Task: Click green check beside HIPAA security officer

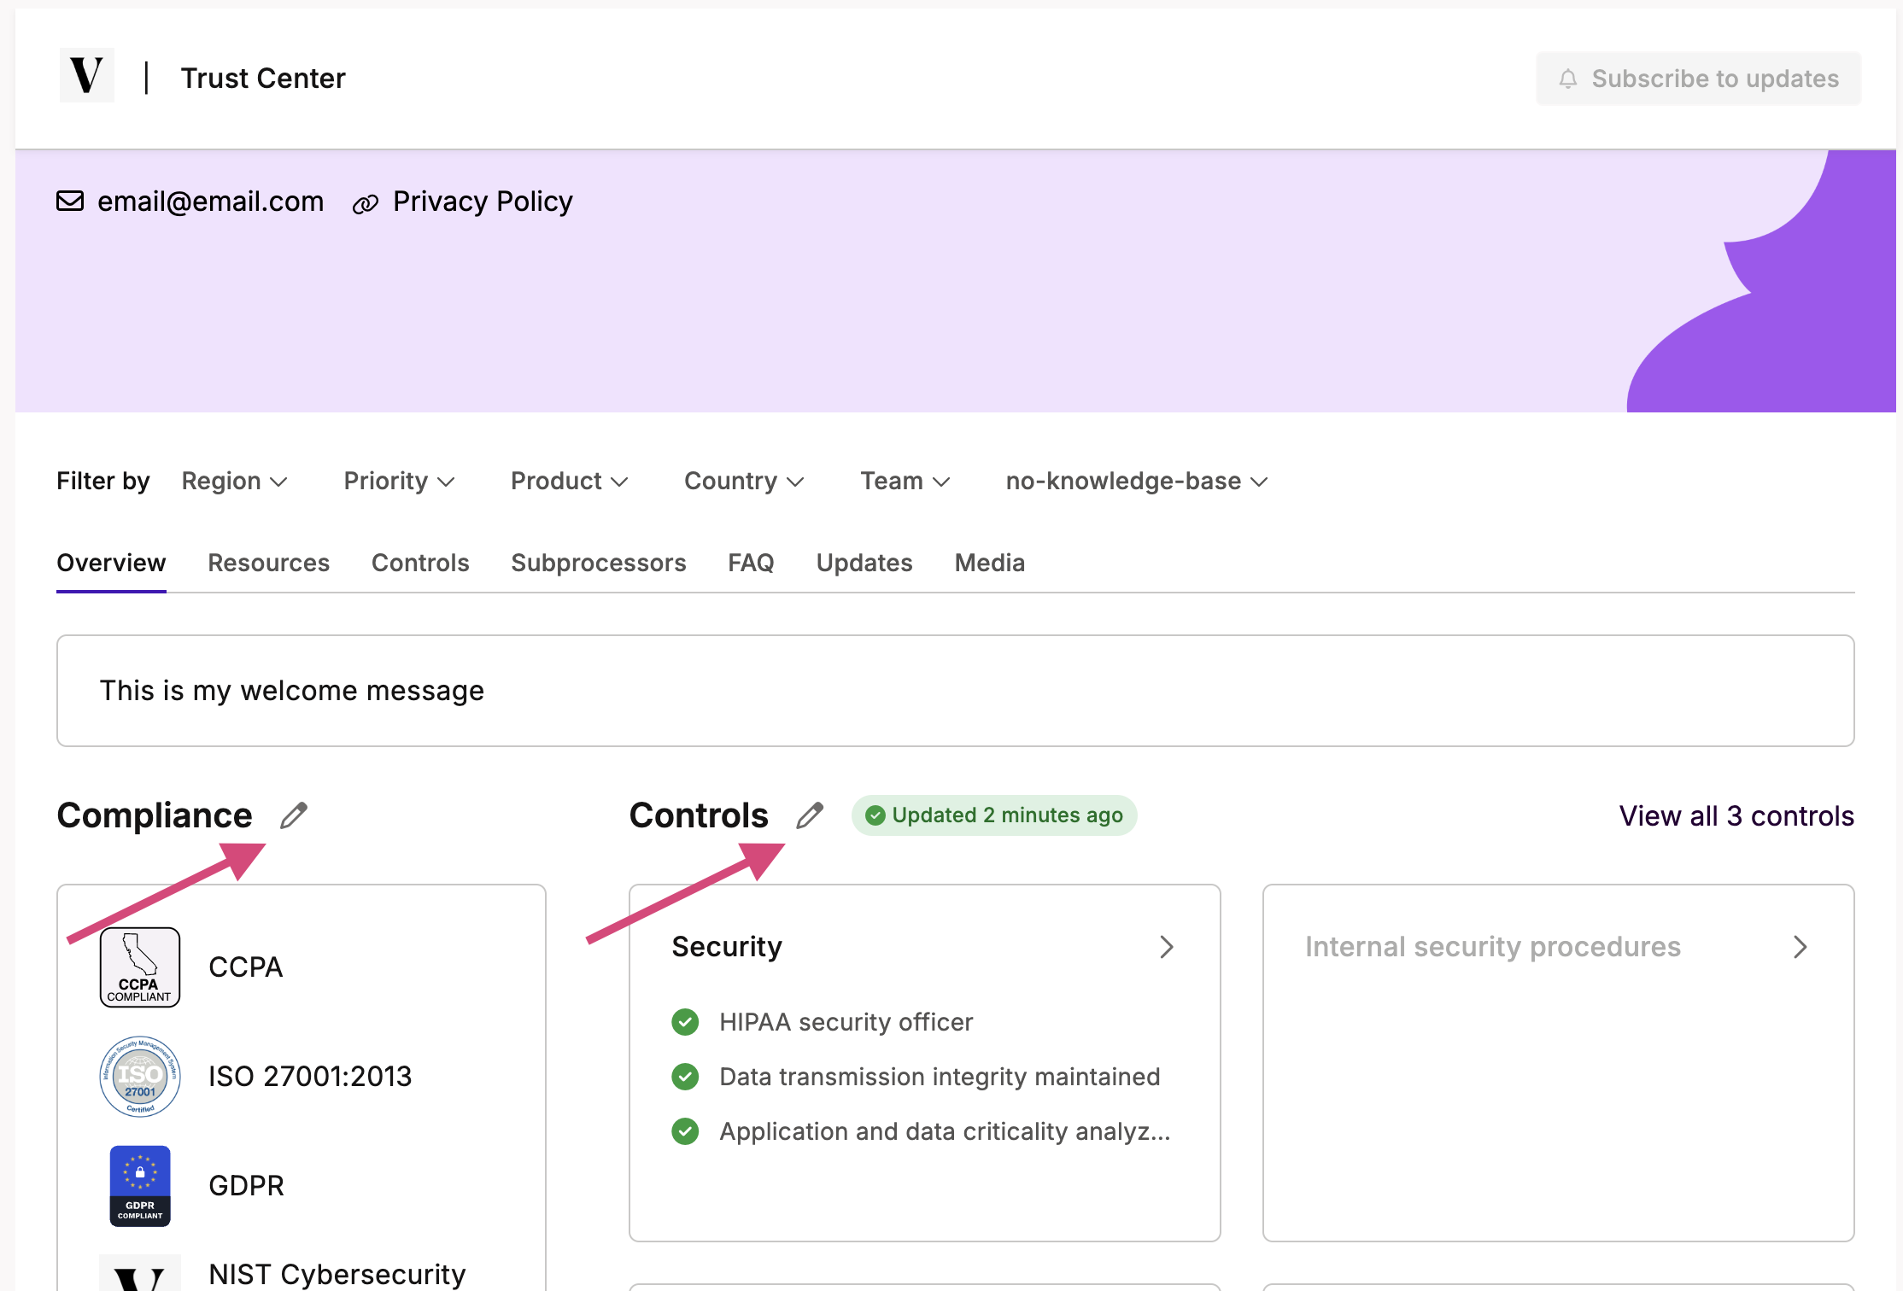Action: point(685,1022)
